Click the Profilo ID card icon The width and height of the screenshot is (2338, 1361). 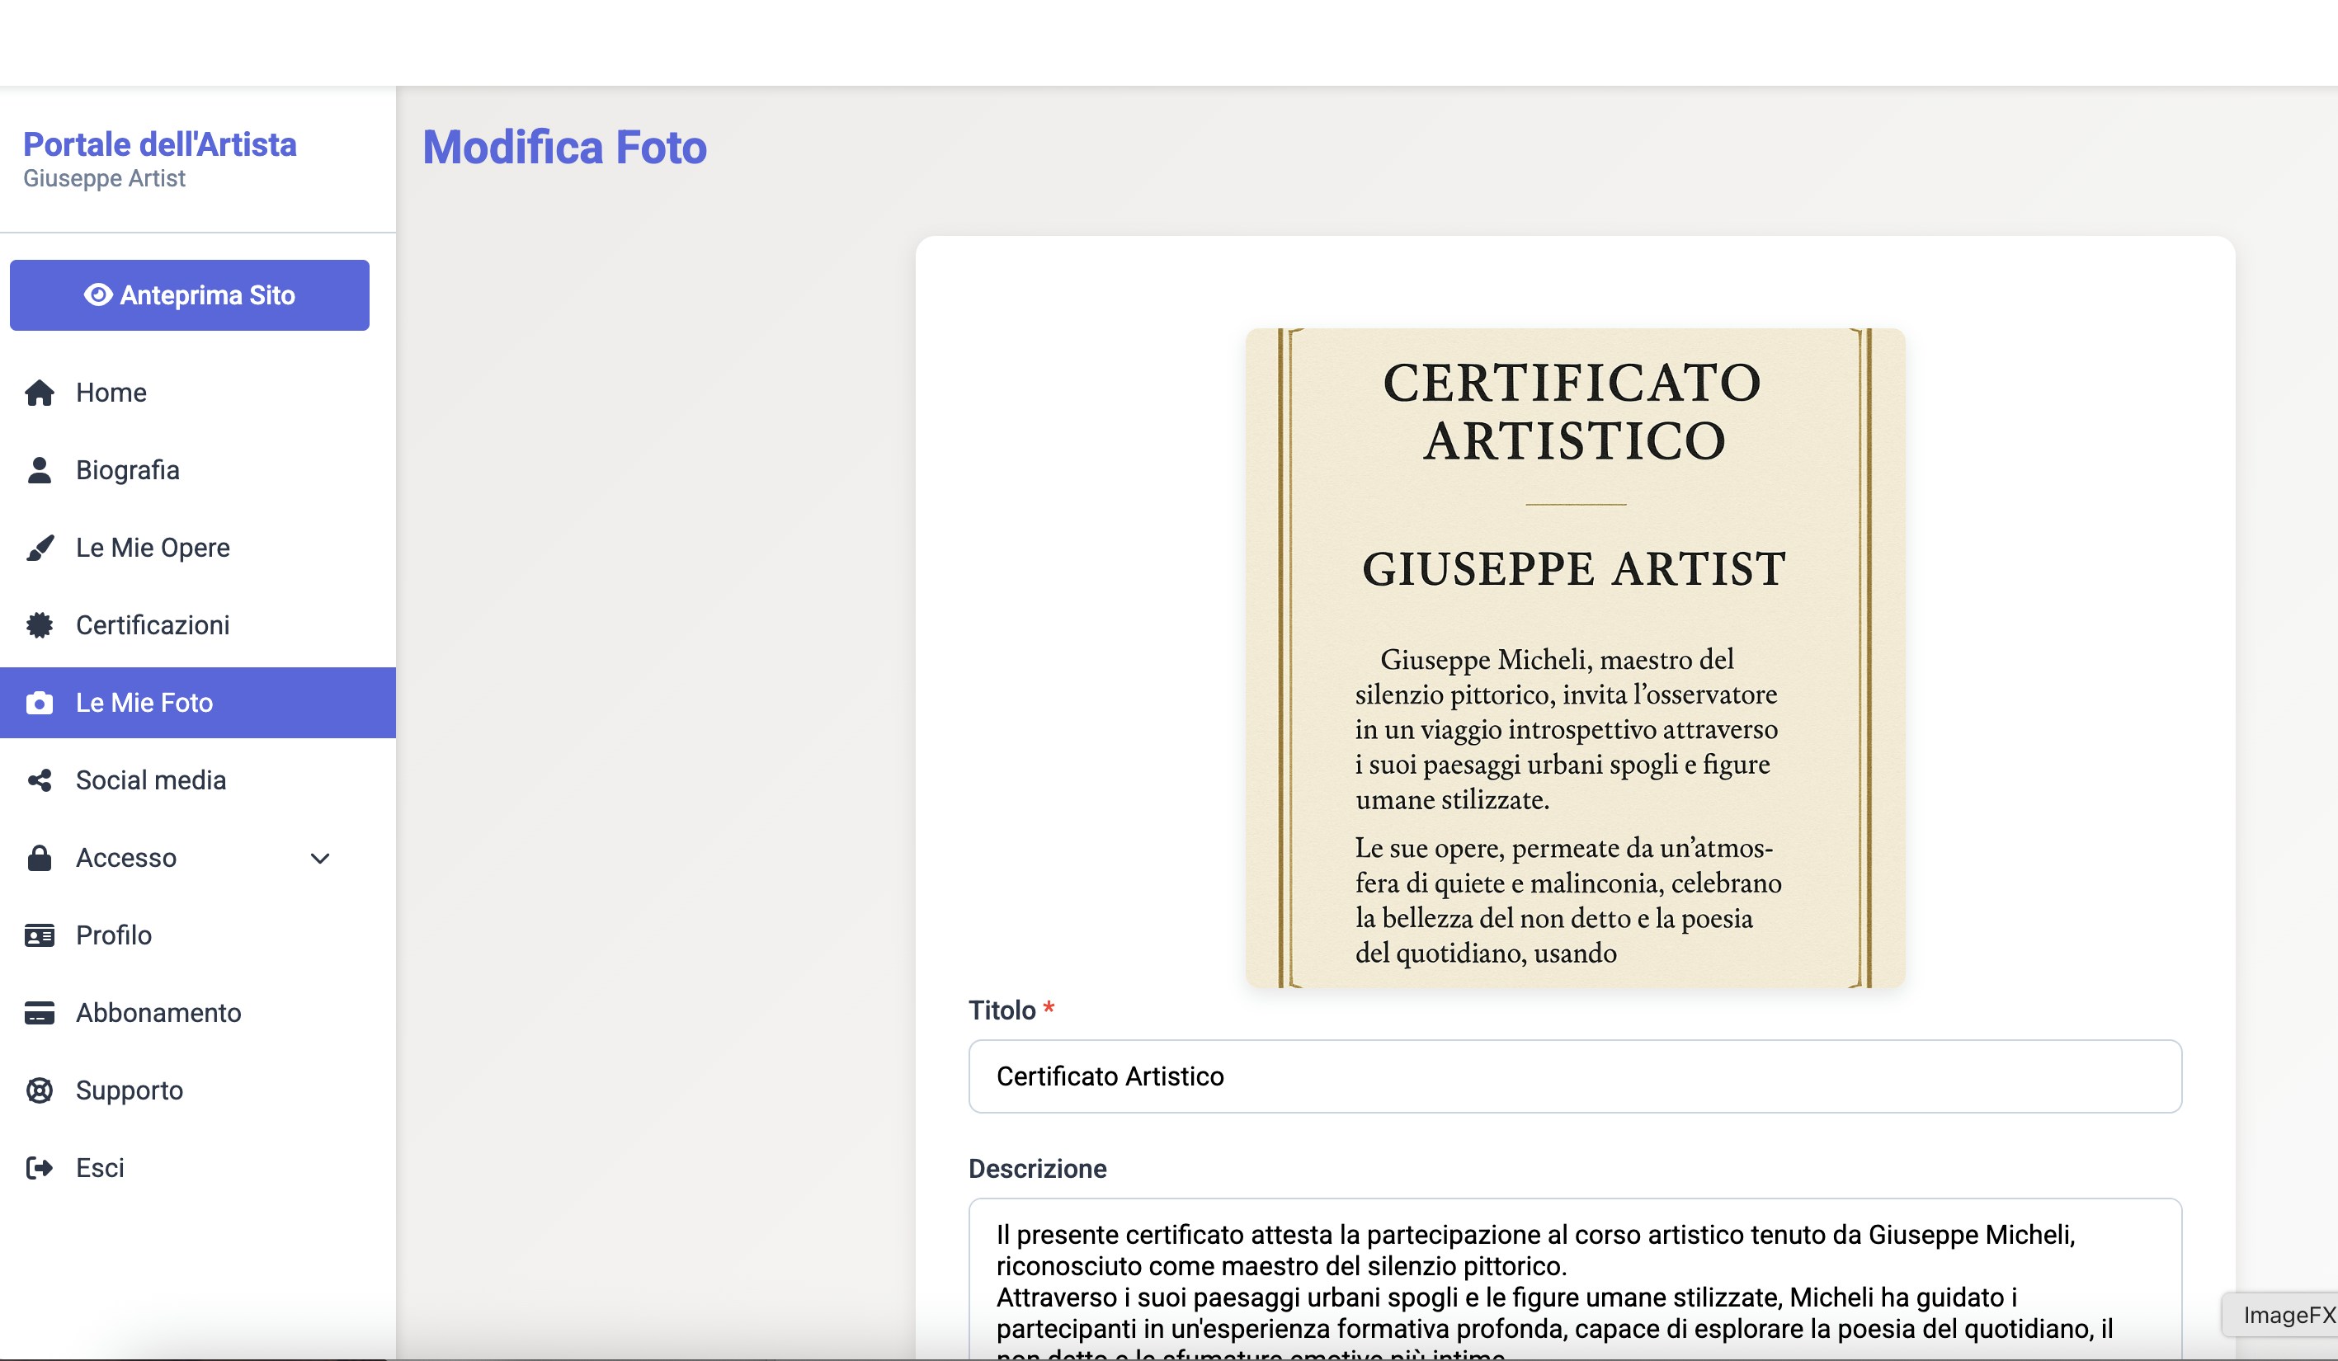(x=39, y=935)
